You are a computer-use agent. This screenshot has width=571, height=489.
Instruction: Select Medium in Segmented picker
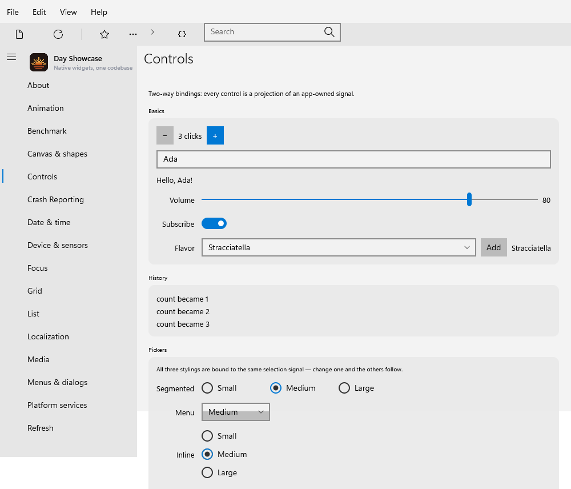pyautogui.click(x=293, y=388)
